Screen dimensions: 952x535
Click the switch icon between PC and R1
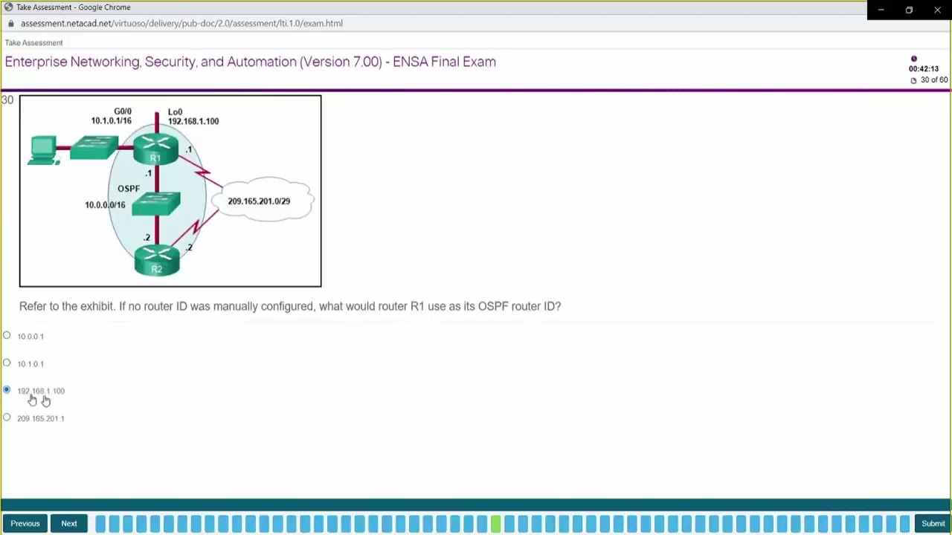pyautogui.click(x=94, y=146)
